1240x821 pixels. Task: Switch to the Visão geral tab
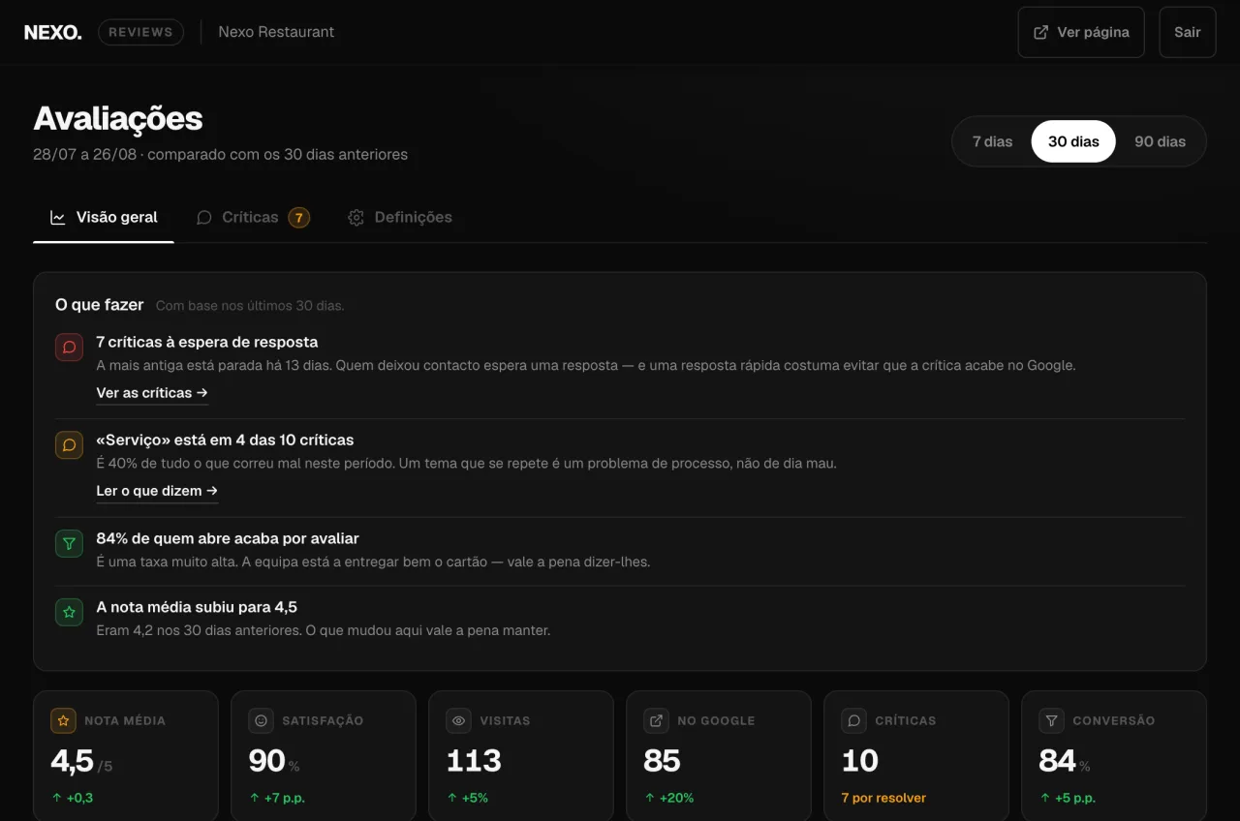[104, 218]
